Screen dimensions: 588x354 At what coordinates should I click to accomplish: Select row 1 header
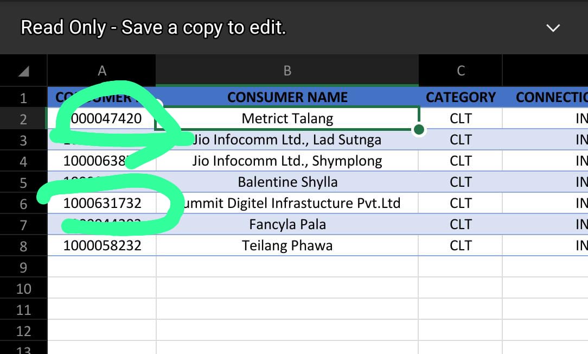pos(23,98)
